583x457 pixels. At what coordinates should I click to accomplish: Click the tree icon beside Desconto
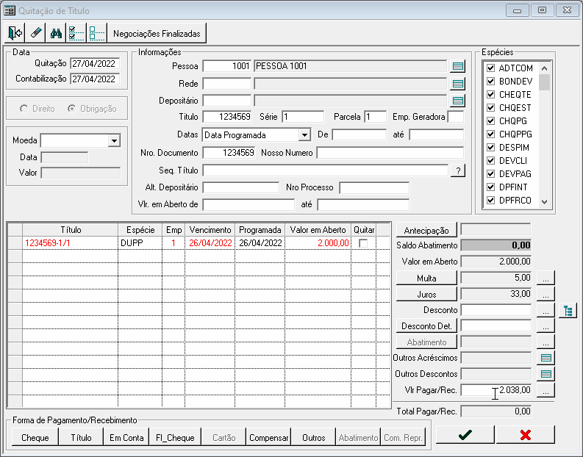coord(568,311)
